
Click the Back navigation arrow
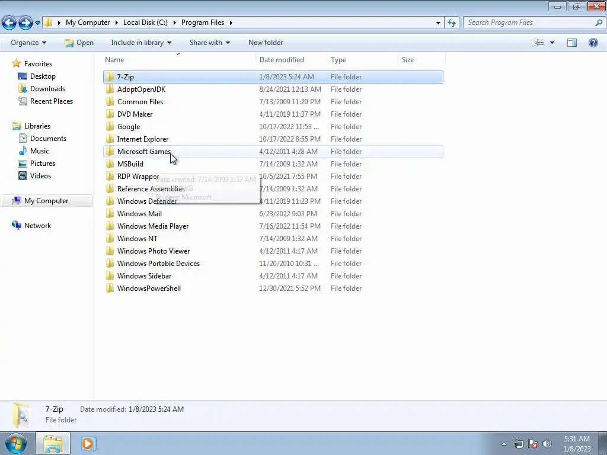pos(9,23)
